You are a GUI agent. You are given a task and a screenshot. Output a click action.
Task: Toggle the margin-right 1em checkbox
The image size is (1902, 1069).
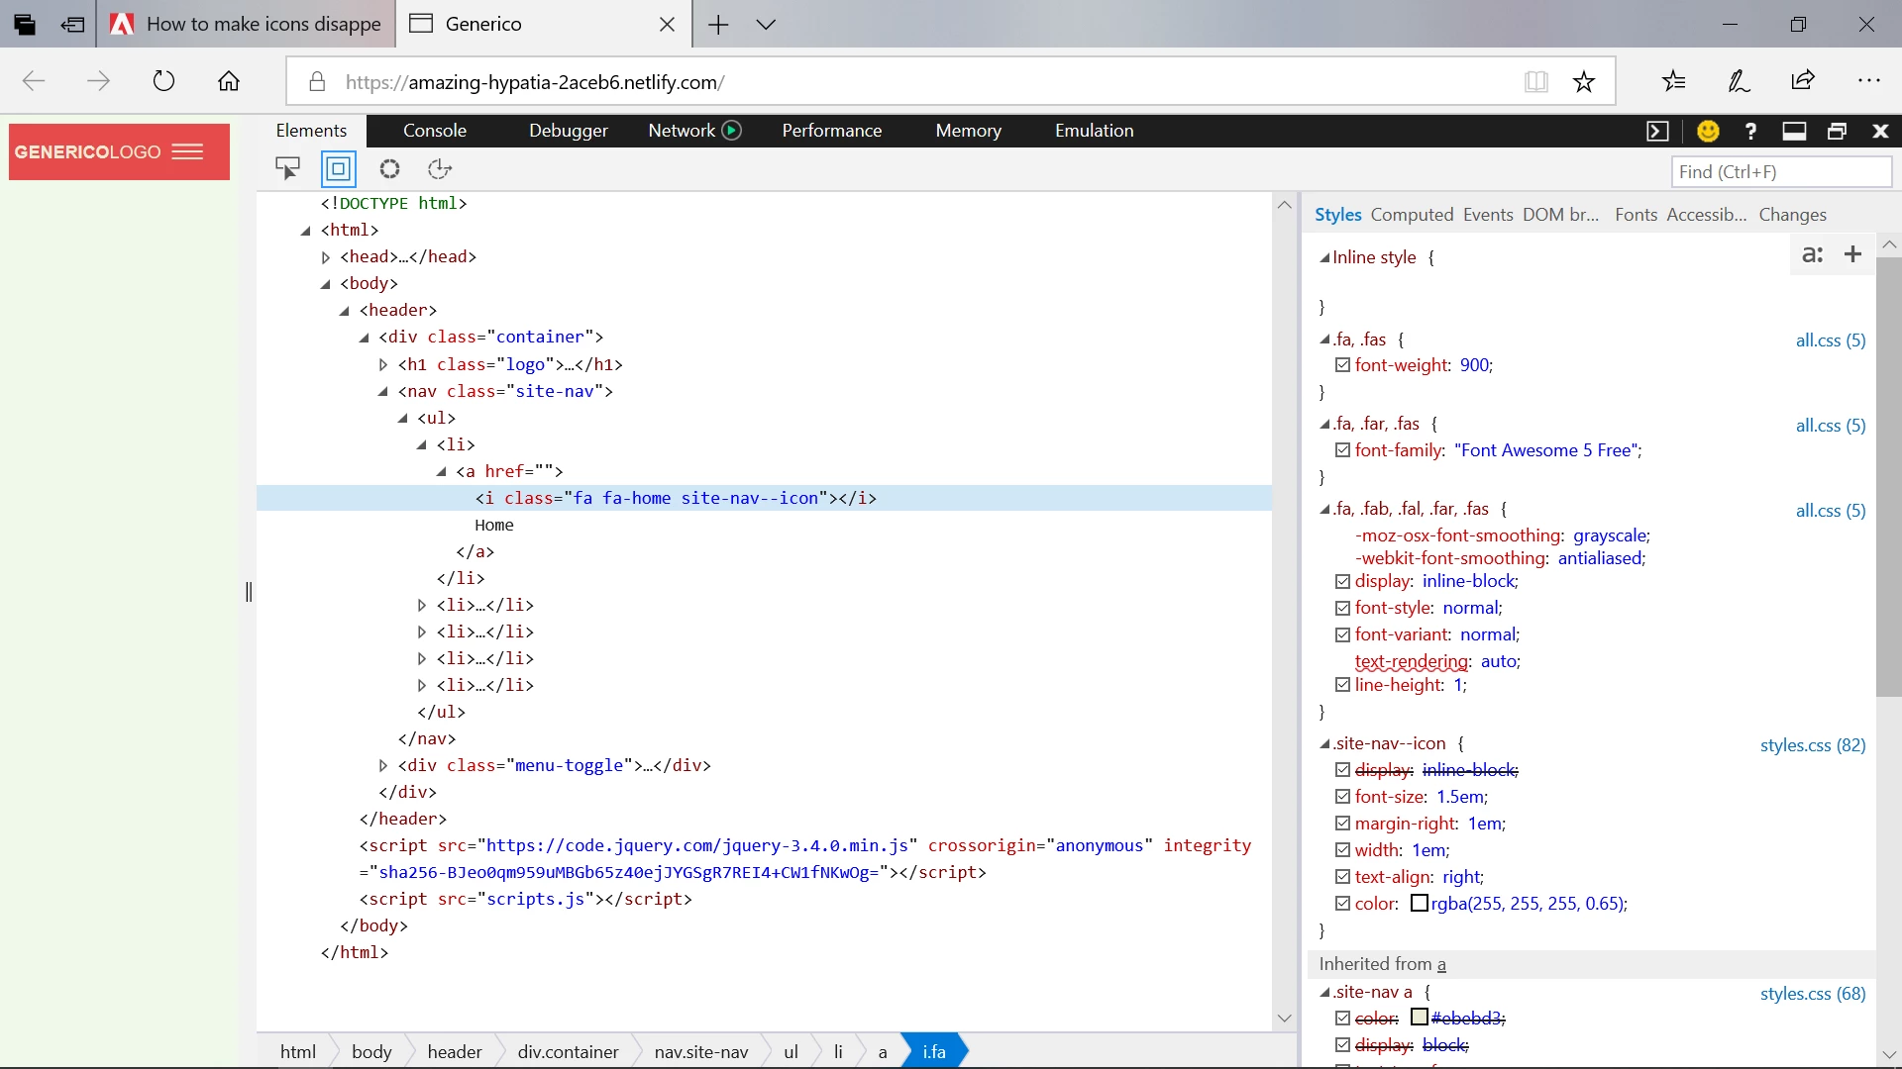pyautogui.click(x=1342, y=824)
